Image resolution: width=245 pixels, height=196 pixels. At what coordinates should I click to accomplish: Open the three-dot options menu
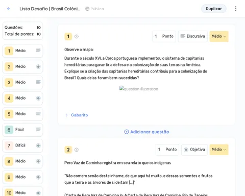coord(236,9)
